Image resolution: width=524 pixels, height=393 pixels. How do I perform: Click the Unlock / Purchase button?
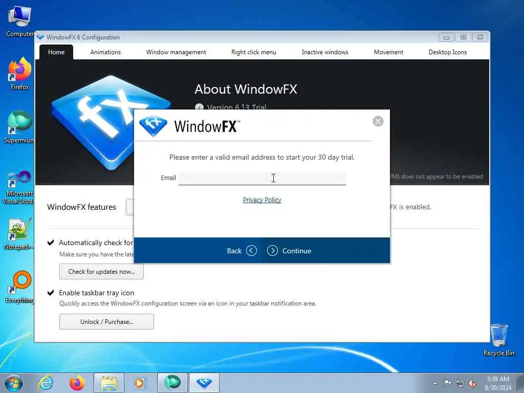[106, 321]
